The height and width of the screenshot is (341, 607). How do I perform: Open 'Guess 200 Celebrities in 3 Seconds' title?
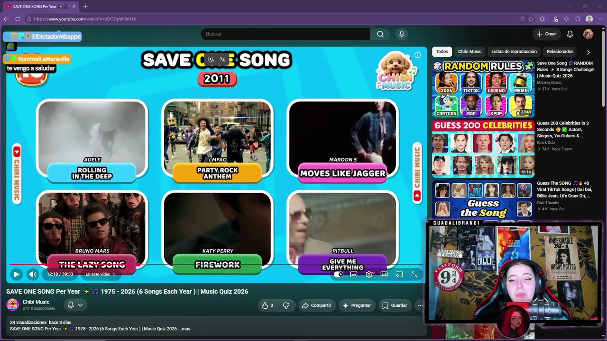coord(563,129)
